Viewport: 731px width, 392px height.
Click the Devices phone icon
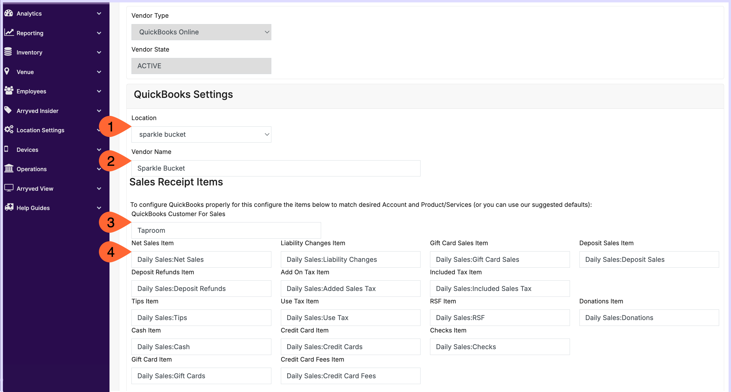[6, 149]
